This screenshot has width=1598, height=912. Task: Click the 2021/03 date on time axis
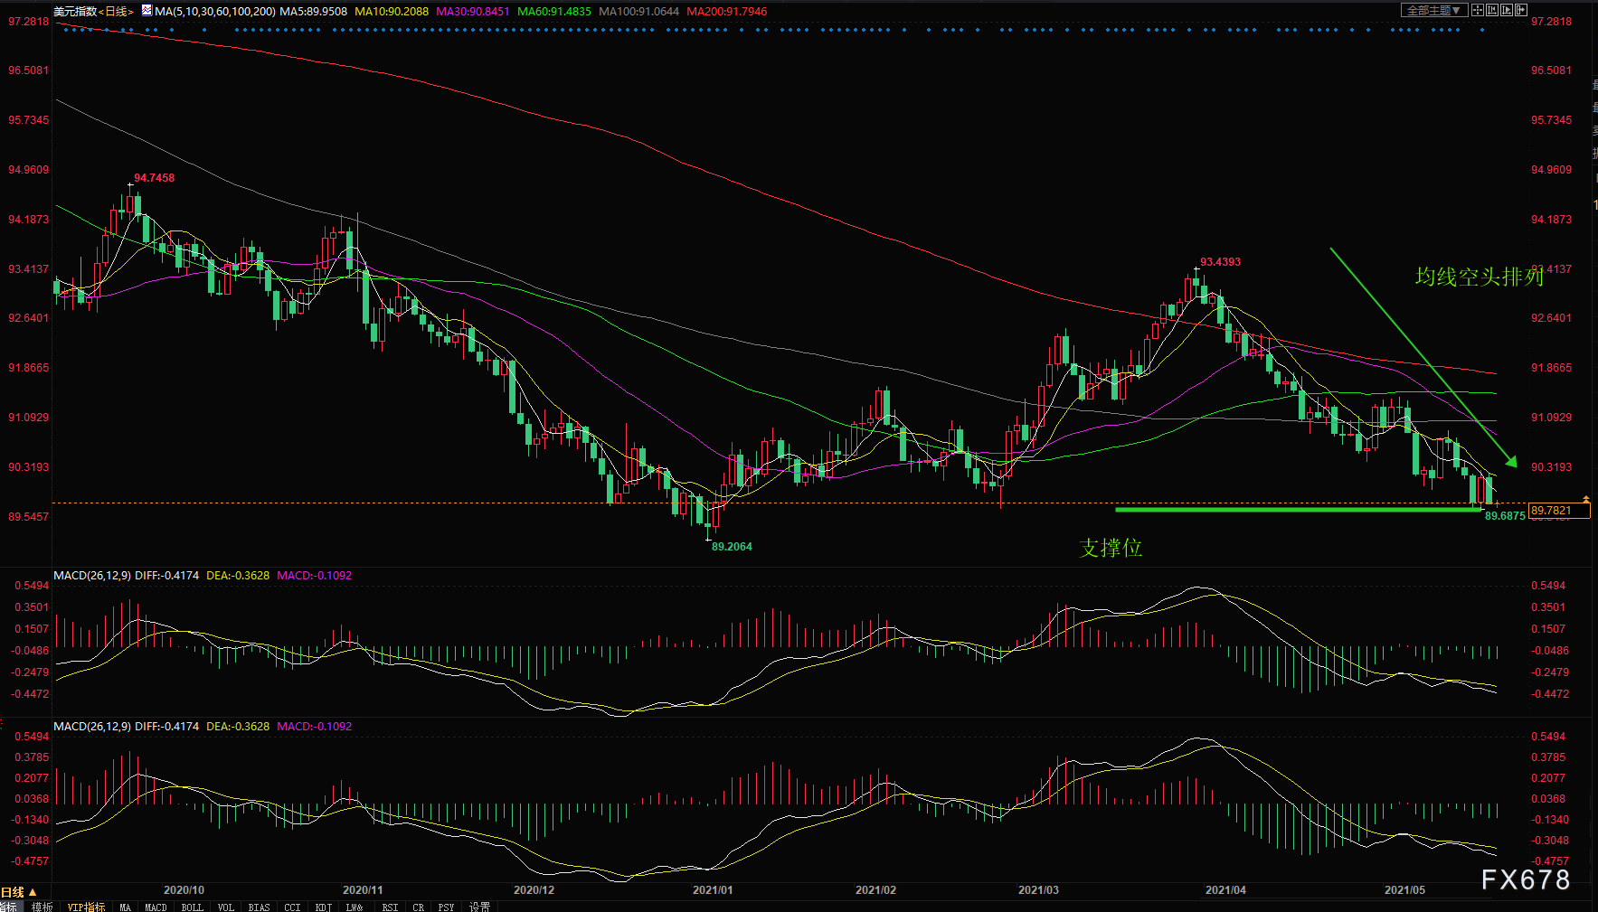pyautogui.click(x=1038, y=889)
